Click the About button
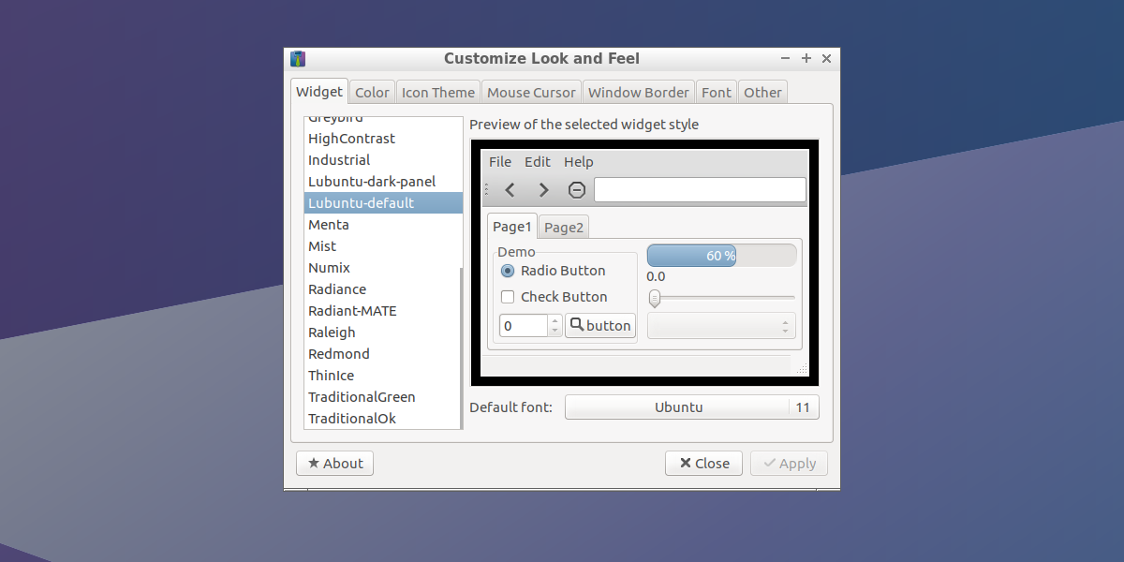 pos(334,463)
